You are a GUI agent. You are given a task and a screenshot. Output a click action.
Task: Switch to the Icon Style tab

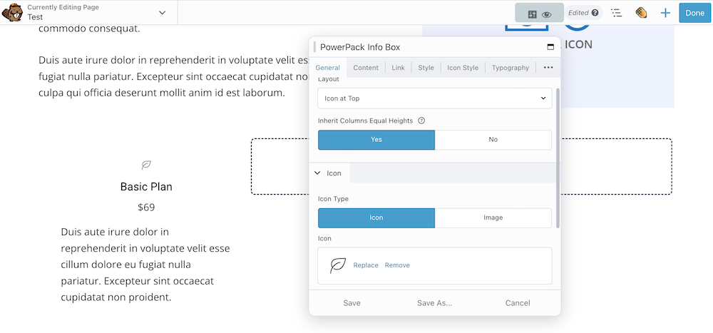(463, 67)
